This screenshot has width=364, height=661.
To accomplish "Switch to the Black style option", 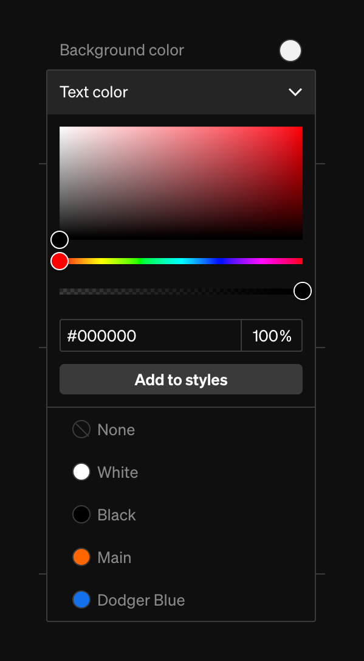I will point(116,514).
